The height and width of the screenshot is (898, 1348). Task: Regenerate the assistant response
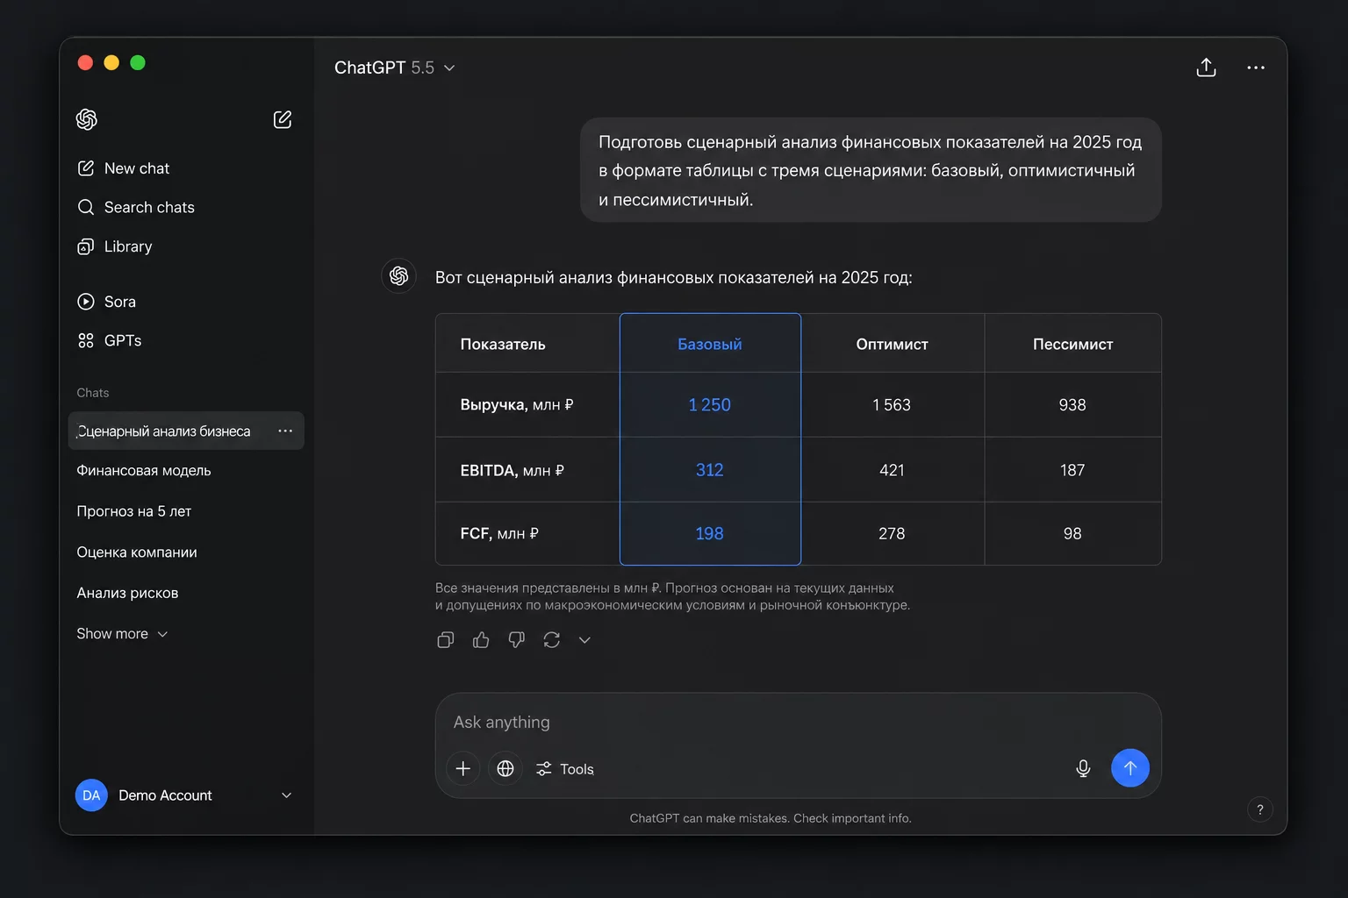click(551, 640)
